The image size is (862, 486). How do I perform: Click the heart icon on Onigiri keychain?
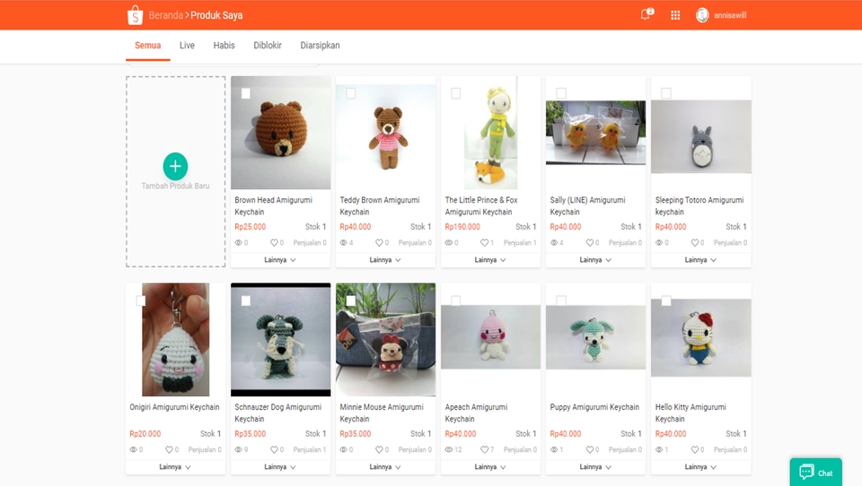[169, 450]
